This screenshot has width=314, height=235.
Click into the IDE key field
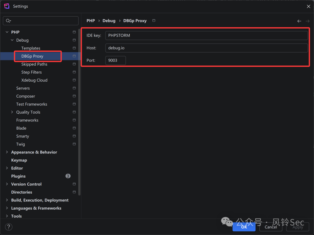pos(206,36)
